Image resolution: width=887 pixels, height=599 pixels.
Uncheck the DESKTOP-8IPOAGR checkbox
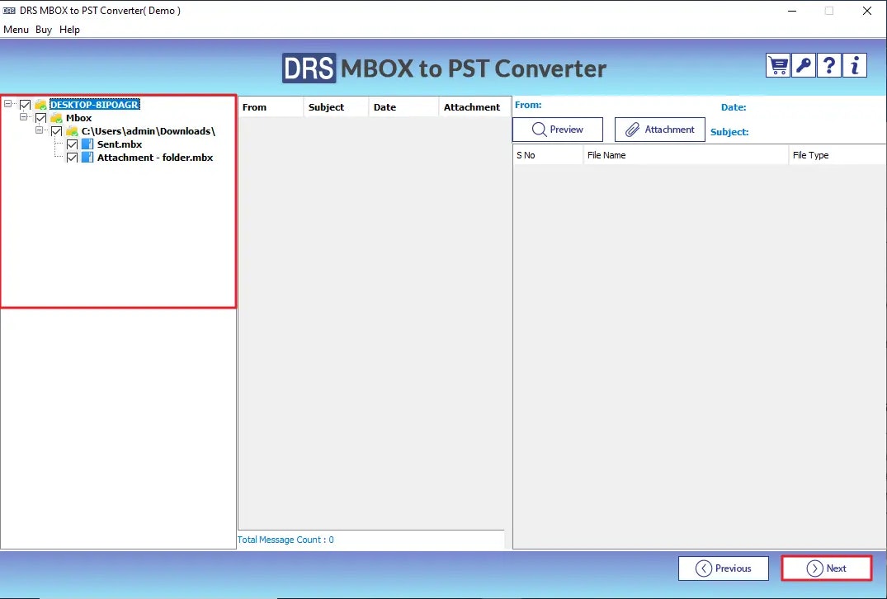click(x=25, y=105)
